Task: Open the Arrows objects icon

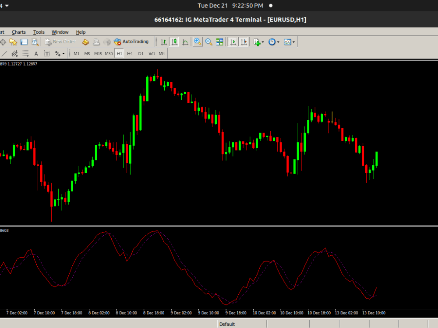Action: coord(57,53)
